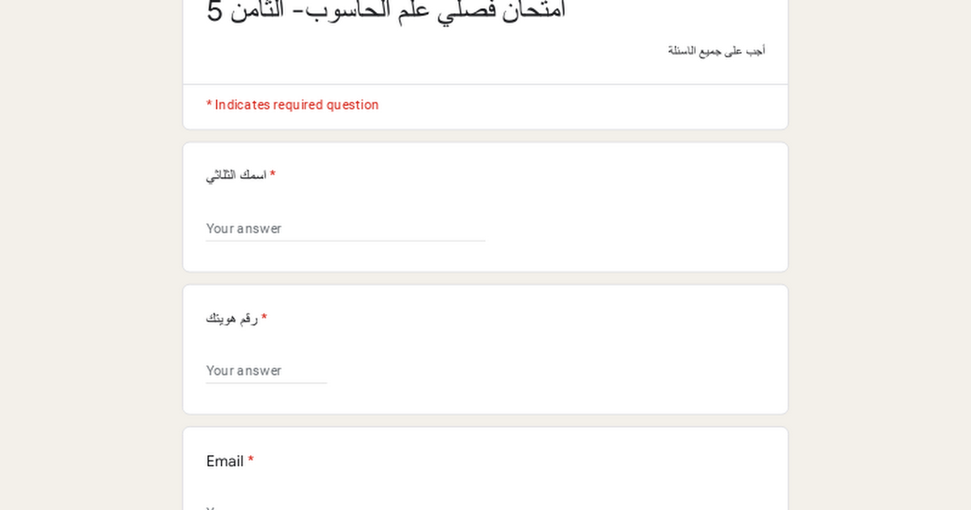Click the 'اسمك الثلاثي' question label
The height and width of the screenshot is (510, 971).
(x=236, y=176)
